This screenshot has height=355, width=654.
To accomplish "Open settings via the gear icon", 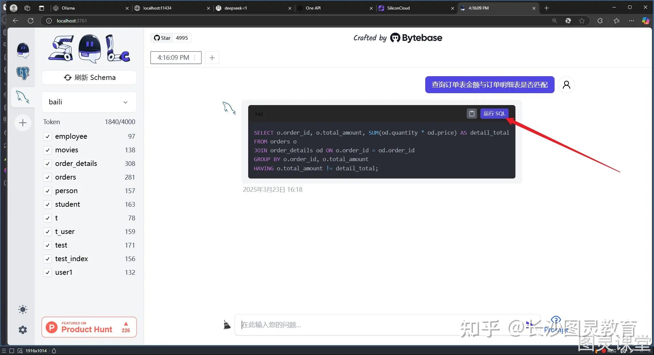I will (22, 329).
